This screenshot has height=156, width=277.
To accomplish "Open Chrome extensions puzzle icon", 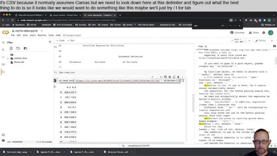I will pyautogui.click(x=264, y=20).
